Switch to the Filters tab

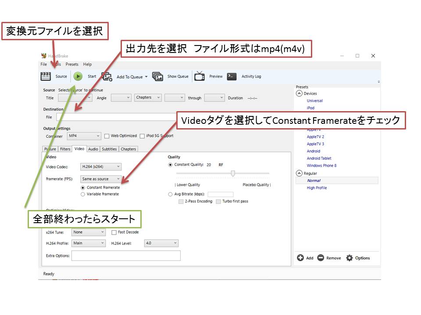click(x=65, y=149)
